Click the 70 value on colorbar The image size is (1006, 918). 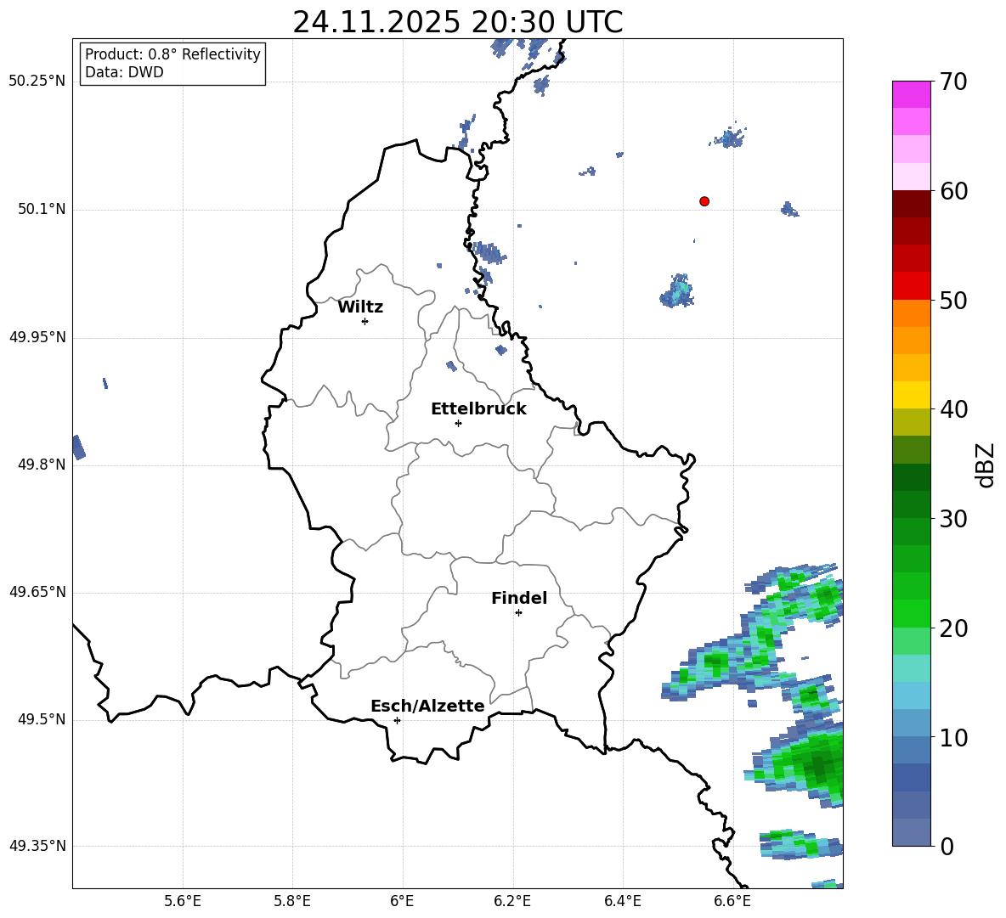[x=953, y=82]
